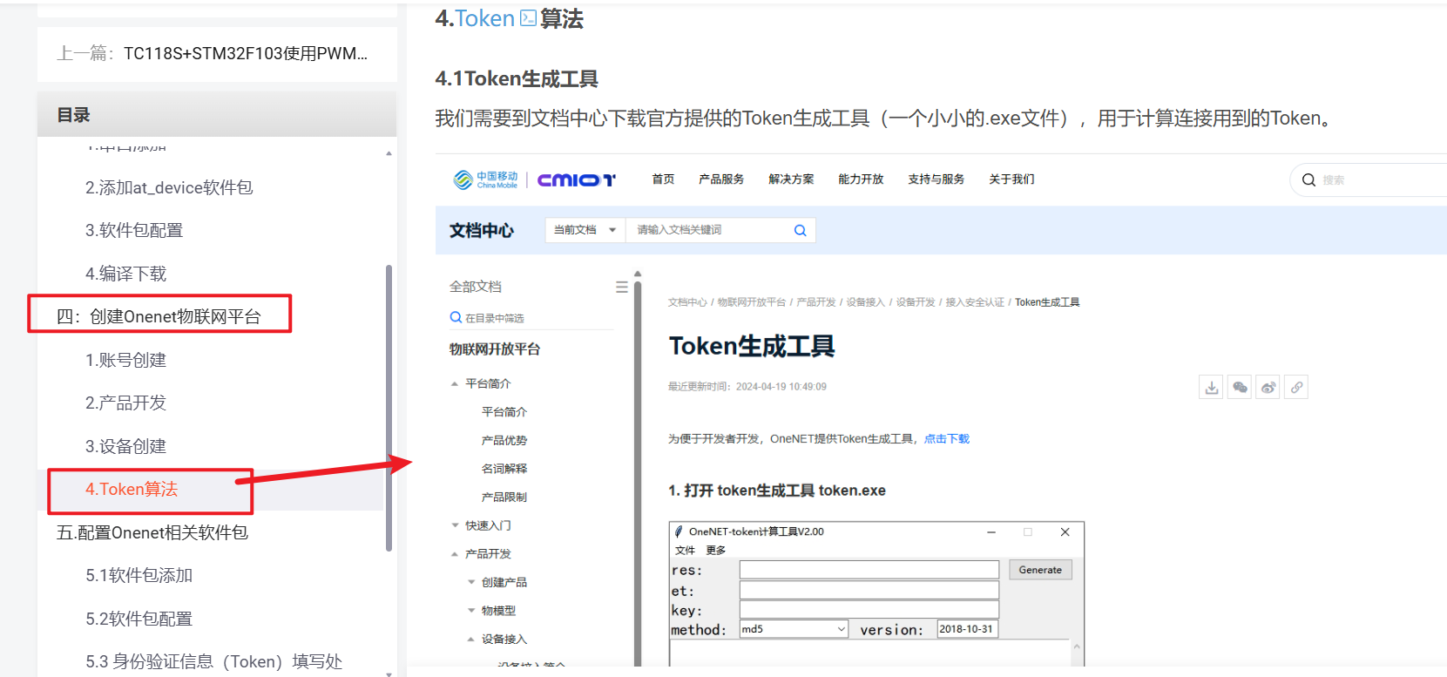
Task: Click the Weibo share icon
Action: pyautogui.click(x=1268, y=388)
